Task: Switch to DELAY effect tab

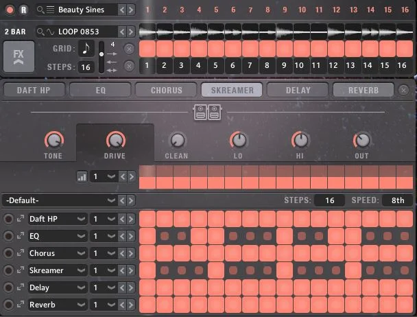Action: point(298,91)
